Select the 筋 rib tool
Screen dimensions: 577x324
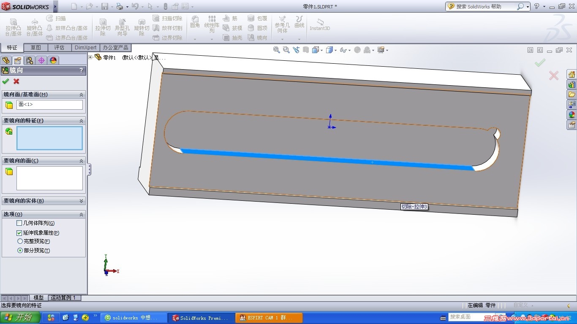point(230,19)
